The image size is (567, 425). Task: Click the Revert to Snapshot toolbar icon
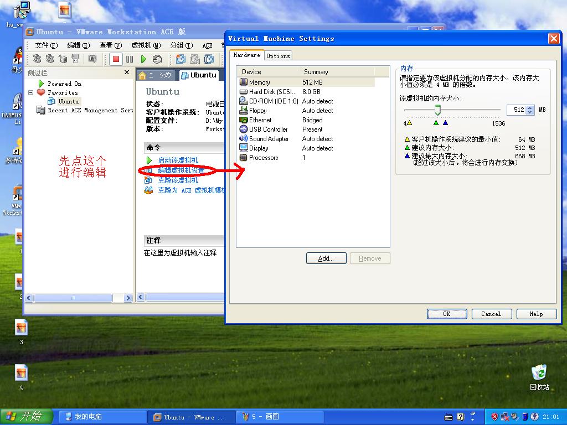(x=194, y=59)
